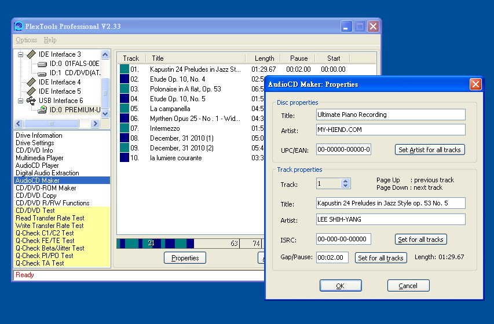Minimize the PlexTools Professional window

coord(346,27)
